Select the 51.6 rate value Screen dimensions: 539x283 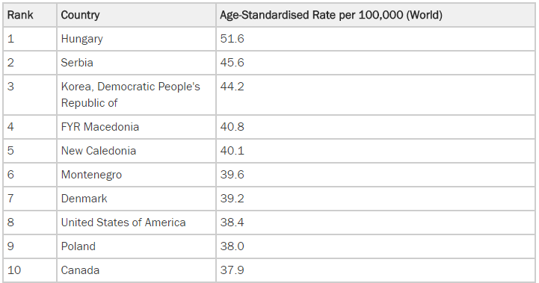pyautogui.click(x=232, y=39)
